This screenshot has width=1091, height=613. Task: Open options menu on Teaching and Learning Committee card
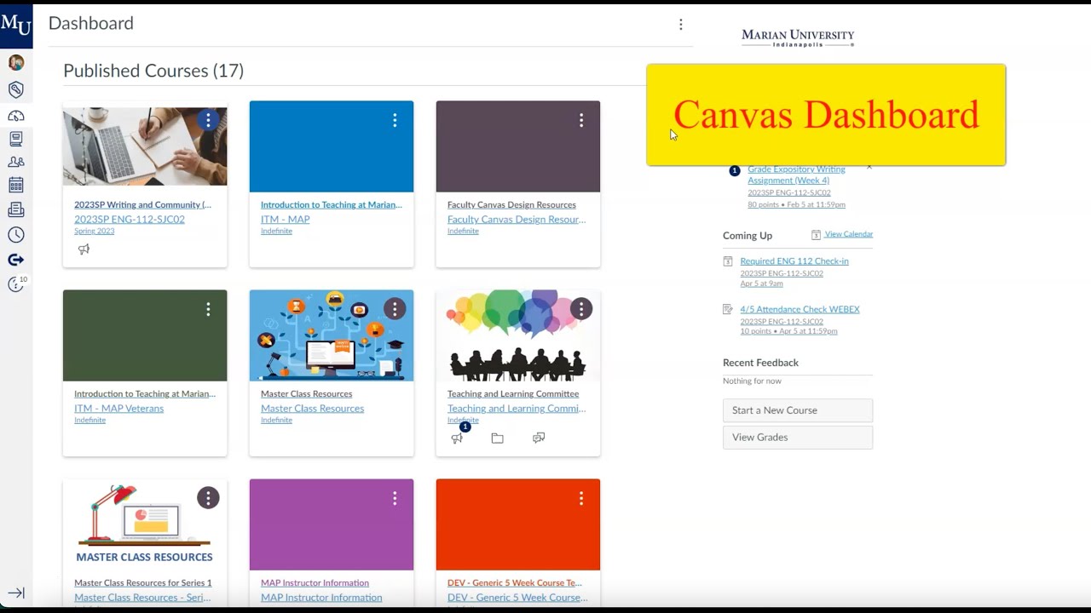click(581, 309)
